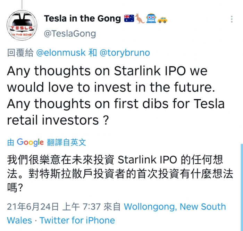Screen dimensions: 243x231
Task: Open the Tesla in the Gong display name
Action: pos(82,18)
